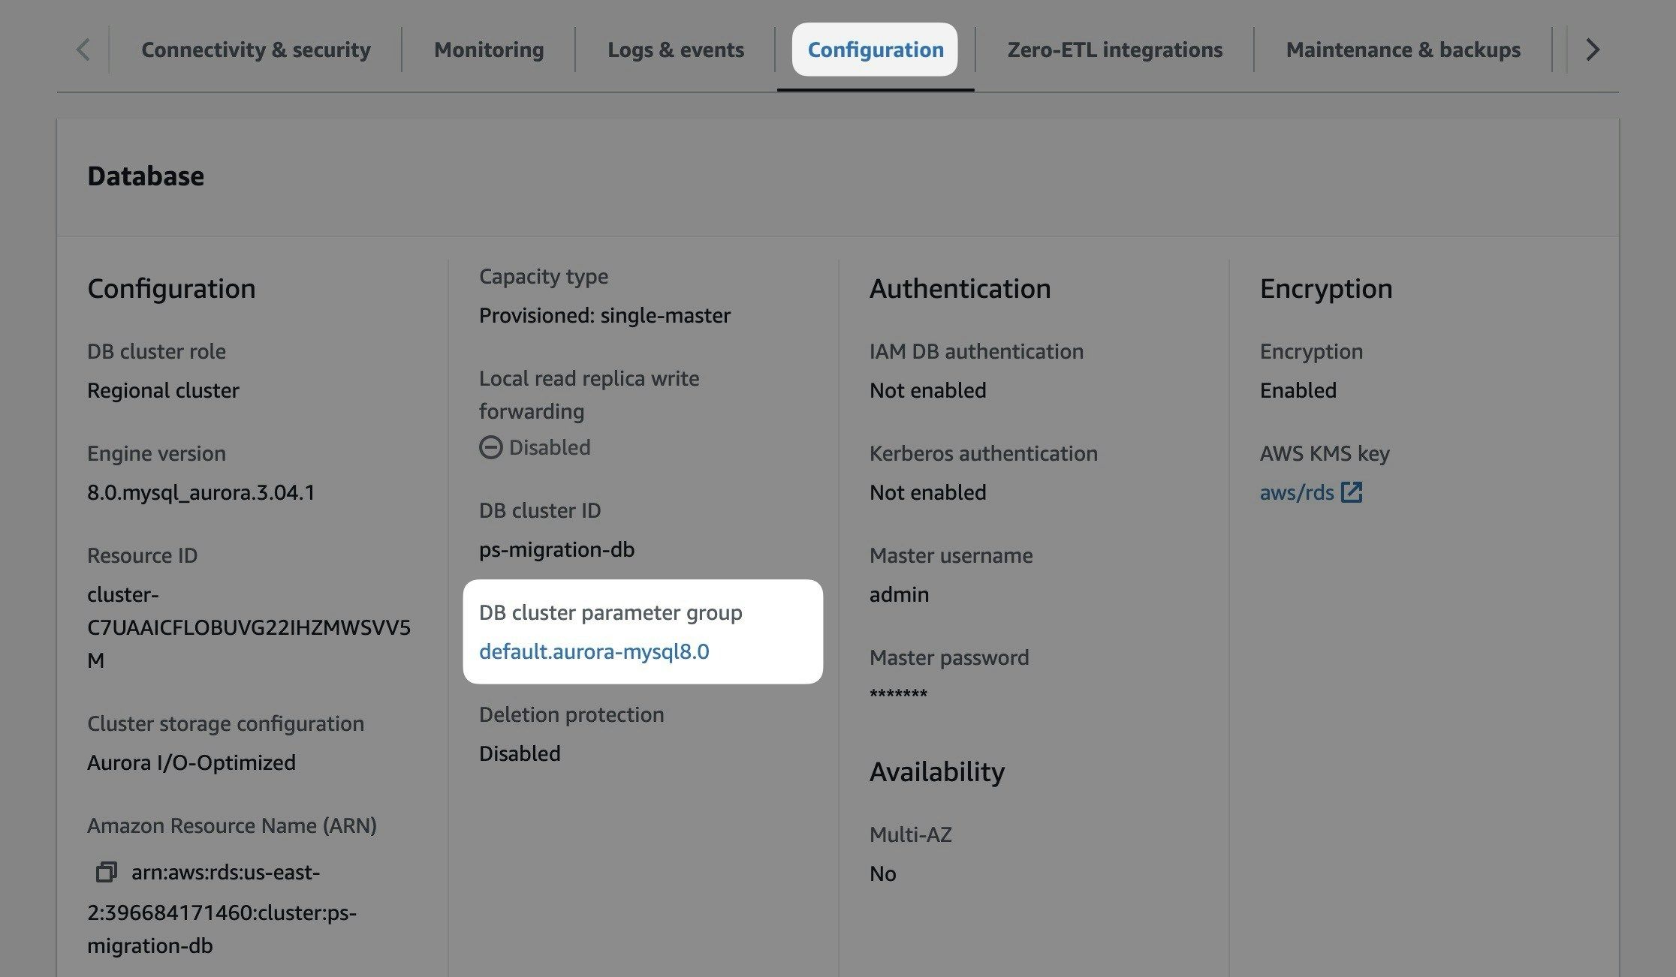
Task: Click the disabled status icon near write forwarding
Action: 490,447
